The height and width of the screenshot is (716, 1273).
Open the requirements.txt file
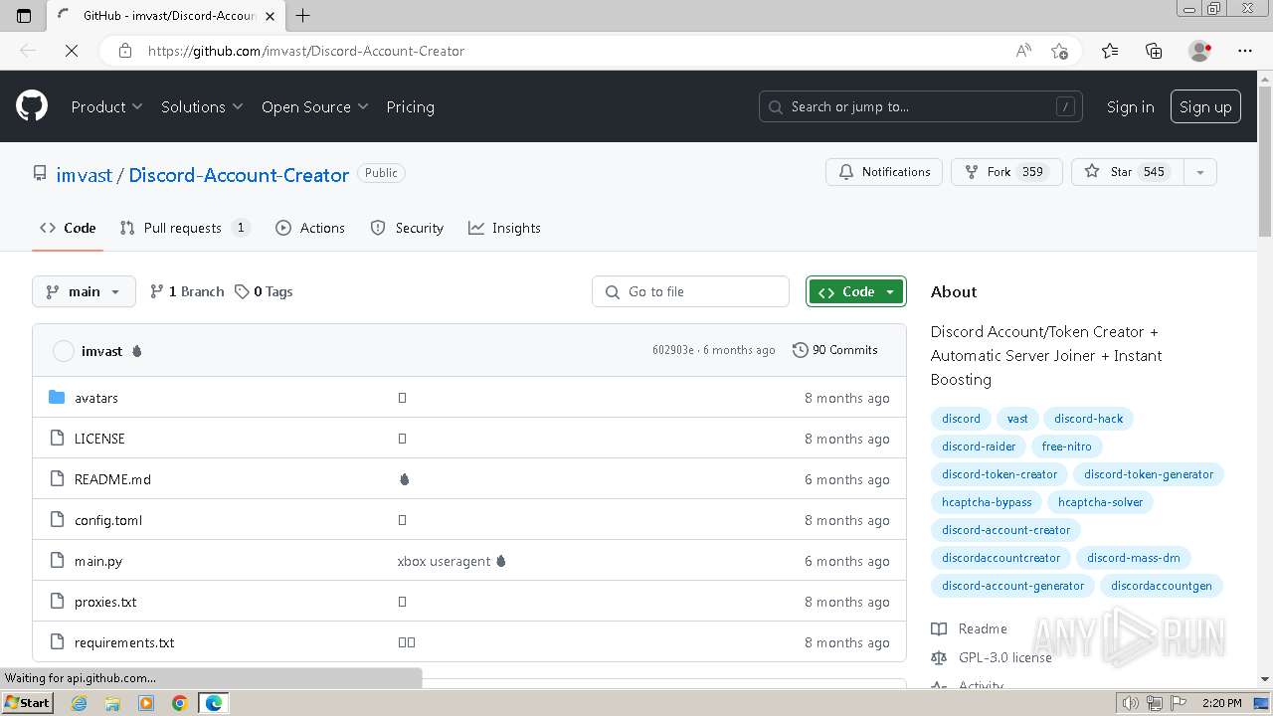click(124, 642)
